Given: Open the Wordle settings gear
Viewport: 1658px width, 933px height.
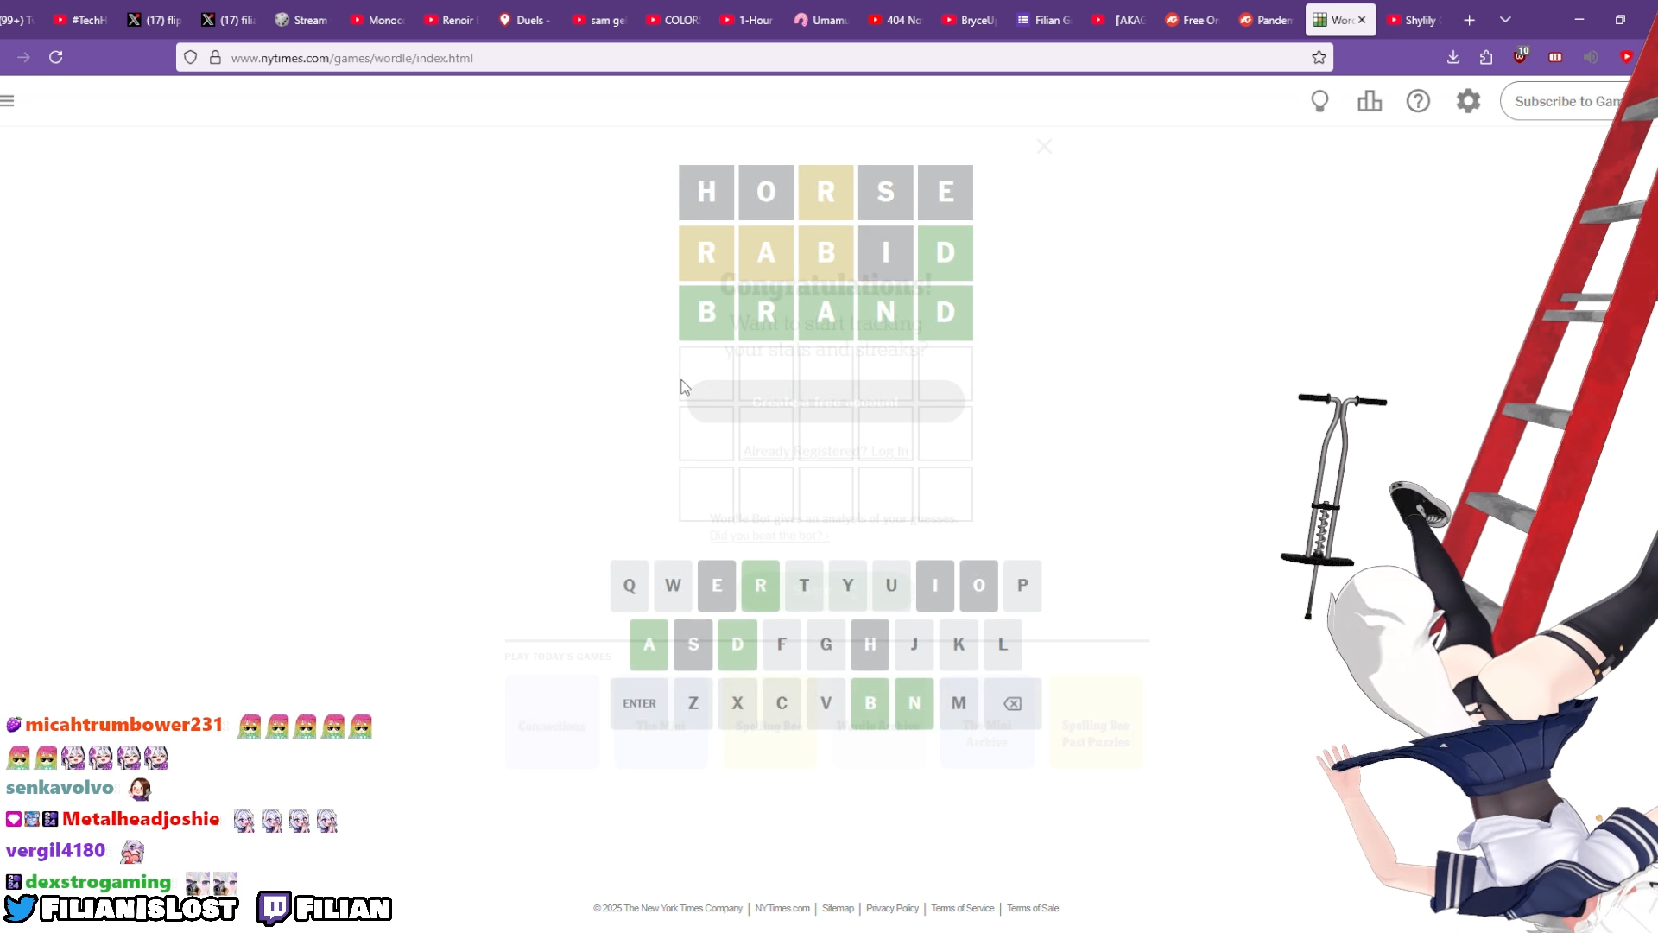Looking at the screenshot, I should point(1468,101).
